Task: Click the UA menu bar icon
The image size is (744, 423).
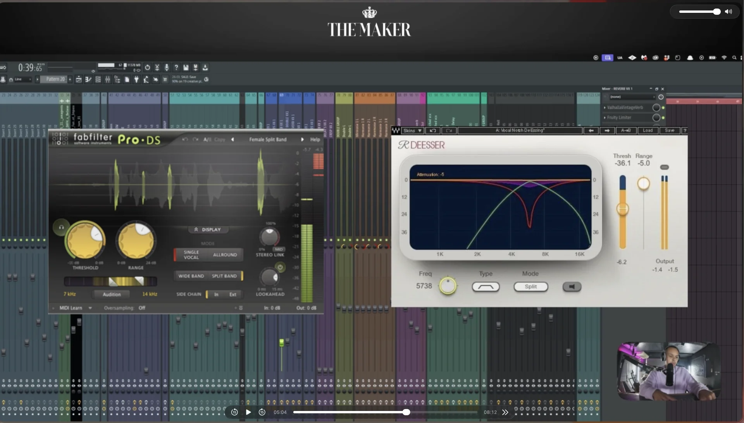Action: point(620,58)
